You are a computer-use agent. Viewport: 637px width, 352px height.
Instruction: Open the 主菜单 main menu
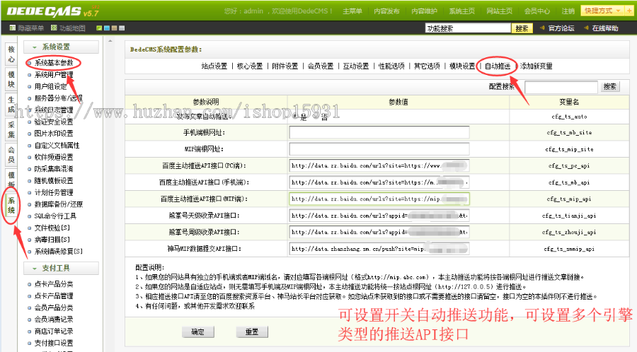click(x=352, y=11)
